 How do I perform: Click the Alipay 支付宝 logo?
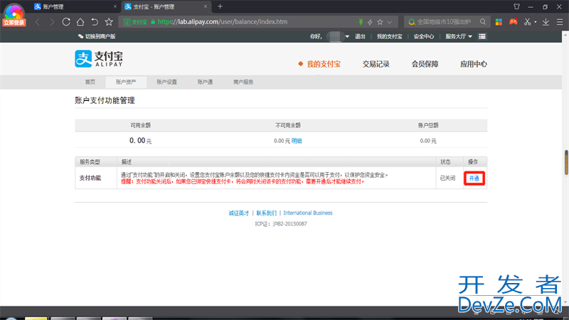click(x=99, y=59)
